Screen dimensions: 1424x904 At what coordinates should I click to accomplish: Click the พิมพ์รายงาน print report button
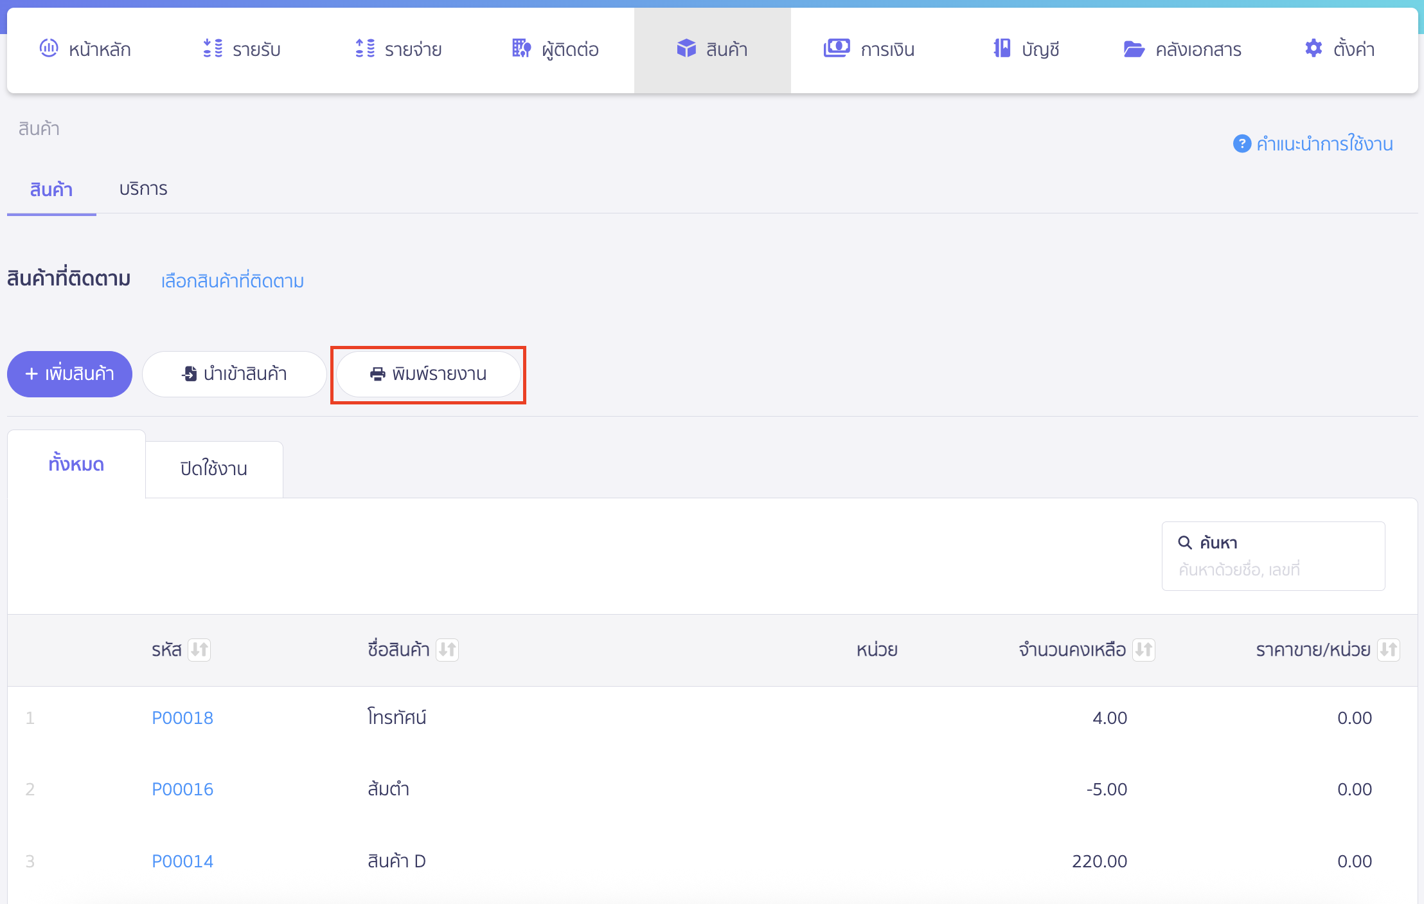pyautogui.click(x=428, y=374)
